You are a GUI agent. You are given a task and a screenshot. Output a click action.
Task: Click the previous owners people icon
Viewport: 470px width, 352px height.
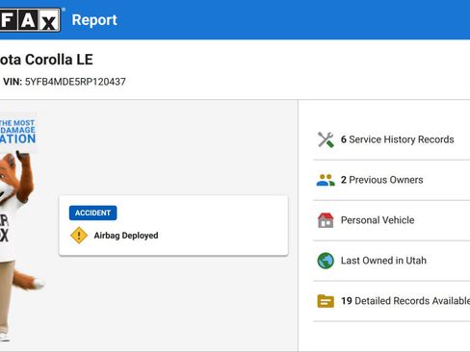point(326,180)
